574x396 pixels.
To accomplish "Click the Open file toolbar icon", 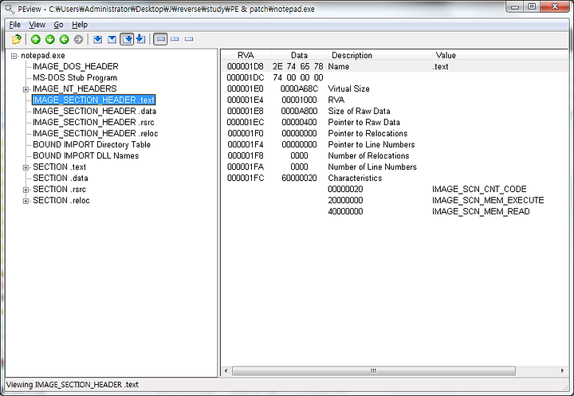I will 17,39.
